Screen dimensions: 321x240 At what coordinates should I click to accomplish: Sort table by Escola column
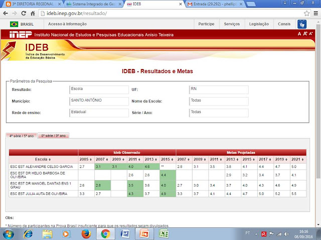43,159
